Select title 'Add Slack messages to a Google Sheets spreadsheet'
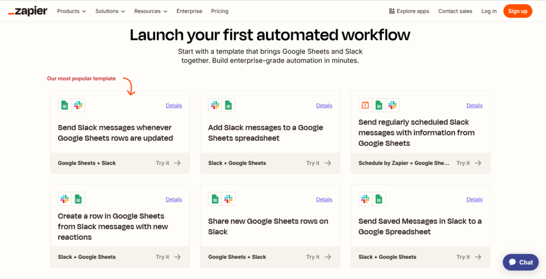Screen dimensions: 546x279 [x=266, y=133]
